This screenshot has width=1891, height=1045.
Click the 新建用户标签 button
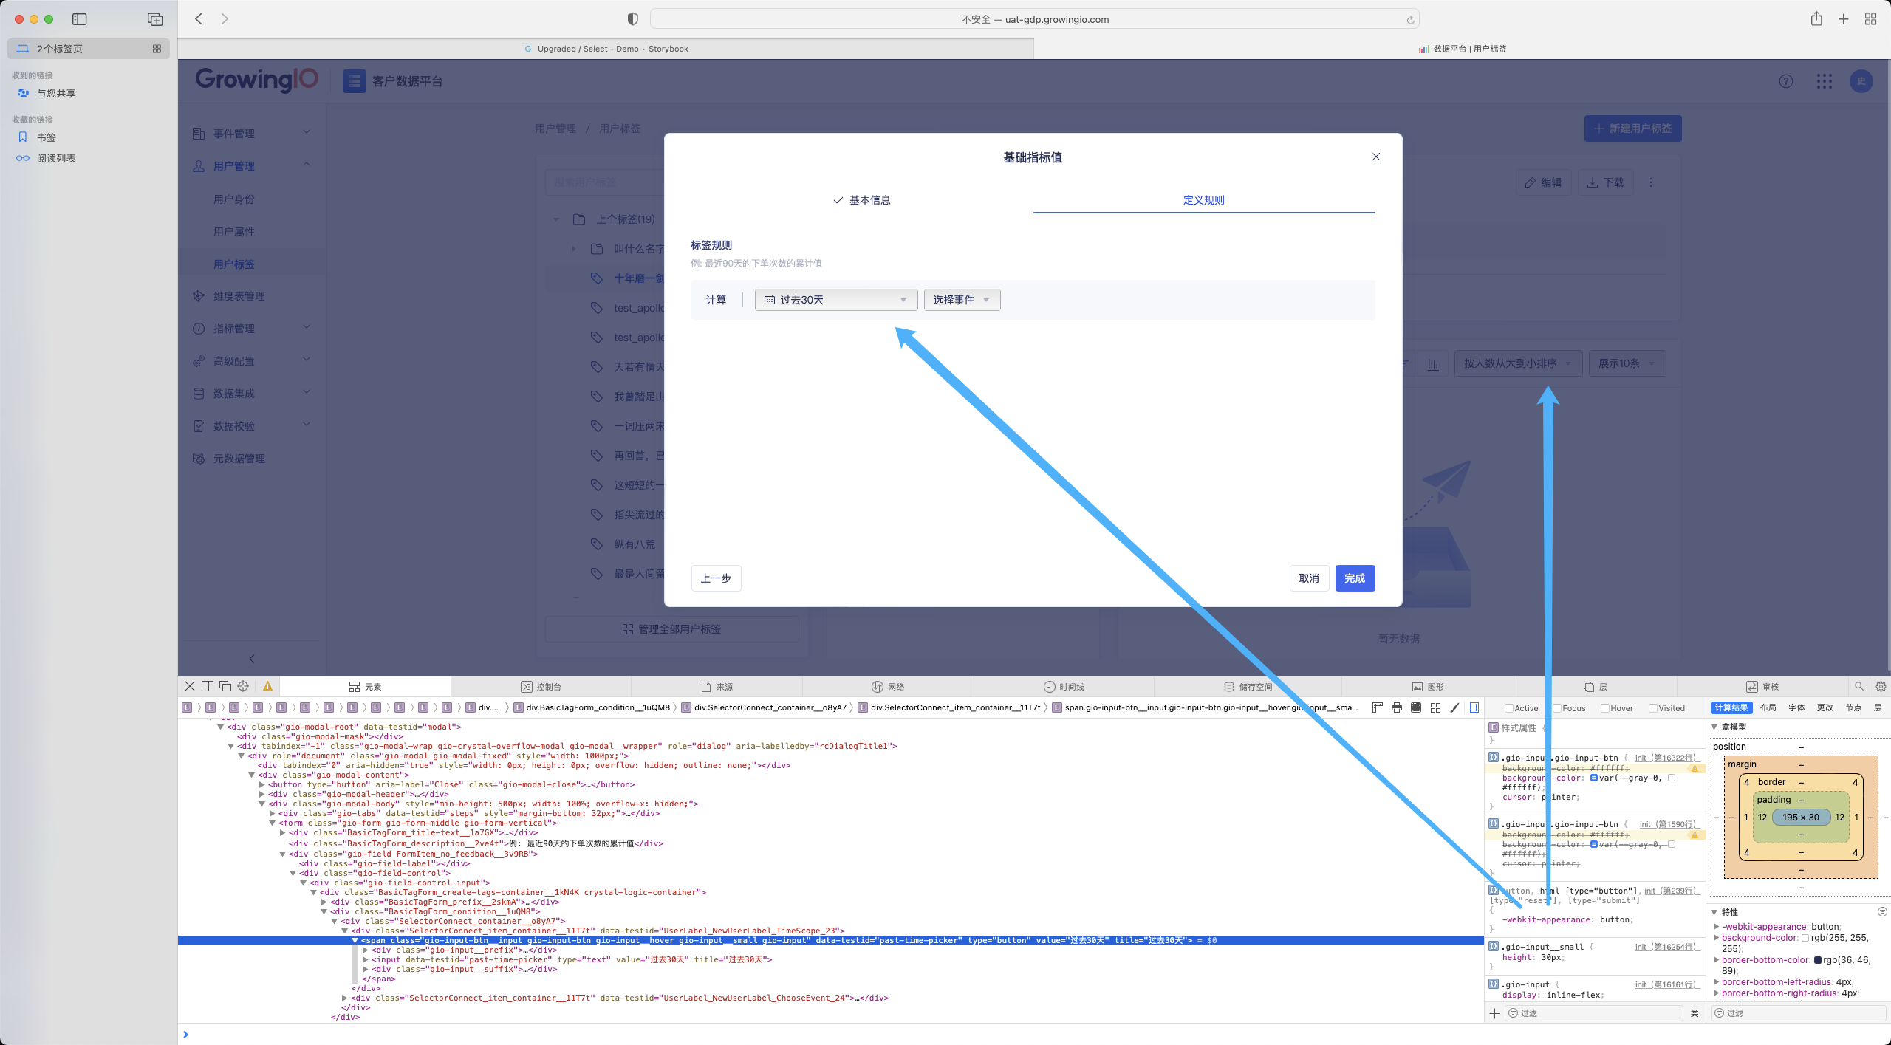point(1632,128)
